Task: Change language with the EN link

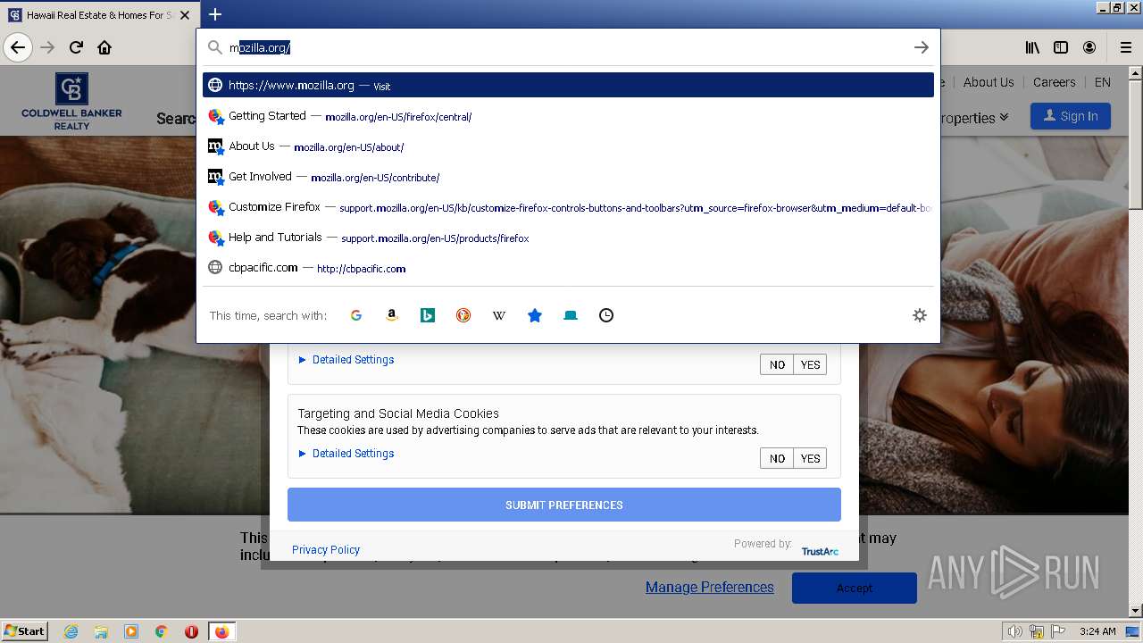Action: pyautogui.click(x=1103, y=82)
